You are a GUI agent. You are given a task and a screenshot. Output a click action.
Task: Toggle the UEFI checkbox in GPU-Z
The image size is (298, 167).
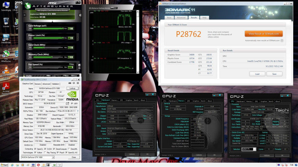pos(72,104)
